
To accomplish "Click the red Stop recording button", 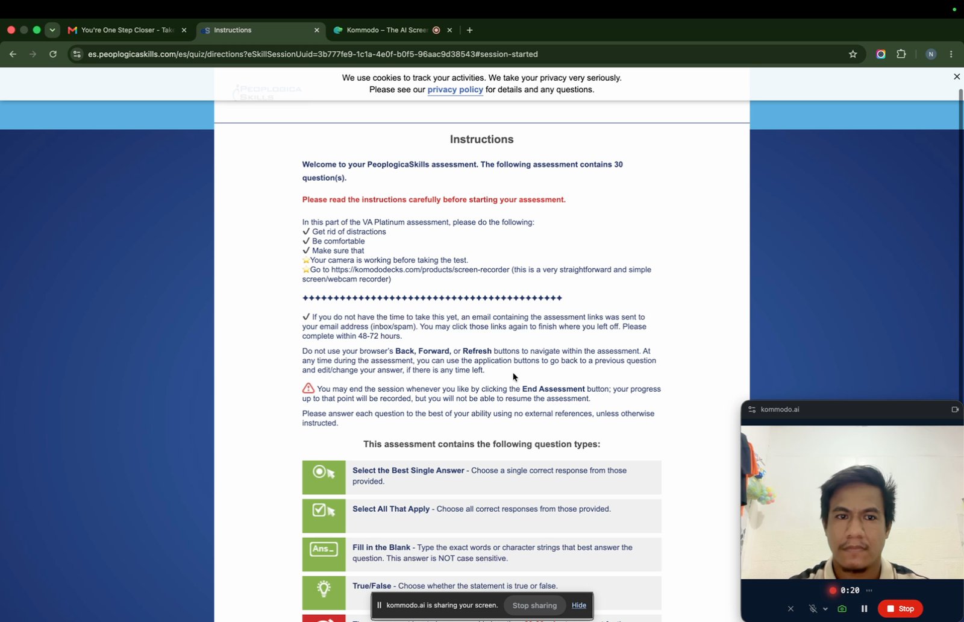I will 900,609.
